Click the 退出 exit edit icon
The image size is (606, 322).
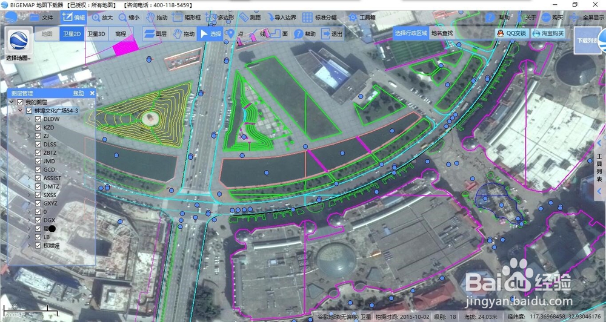click(326, 34)
